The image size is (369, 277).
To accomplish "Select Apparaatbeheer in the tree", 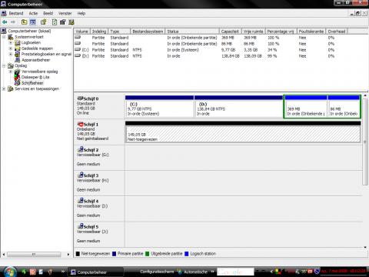I will (36, 60).
